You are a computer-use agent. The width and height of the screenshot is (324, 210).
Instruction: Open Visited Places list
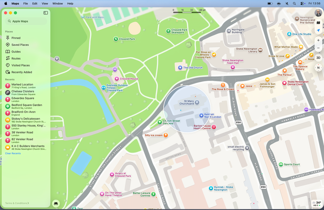[x=26, y=65]
